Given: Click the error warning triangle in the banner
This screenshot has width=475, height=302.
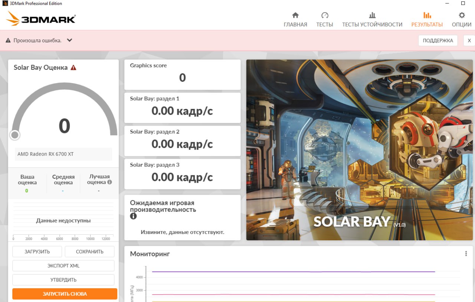Looking at the screenshot, I should pos(8,40).
